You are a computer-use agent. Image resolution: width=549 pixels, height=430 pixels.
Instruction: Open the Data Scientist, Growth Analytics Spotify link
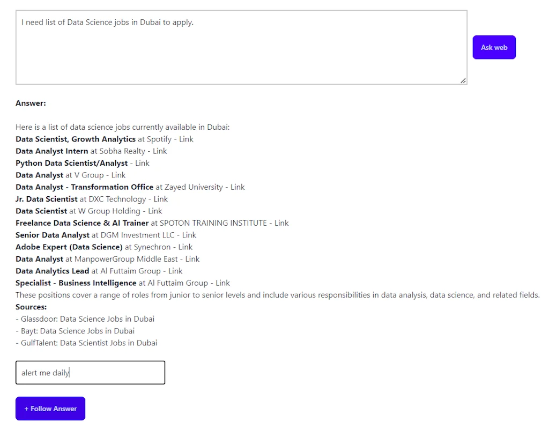coord(186,139)
